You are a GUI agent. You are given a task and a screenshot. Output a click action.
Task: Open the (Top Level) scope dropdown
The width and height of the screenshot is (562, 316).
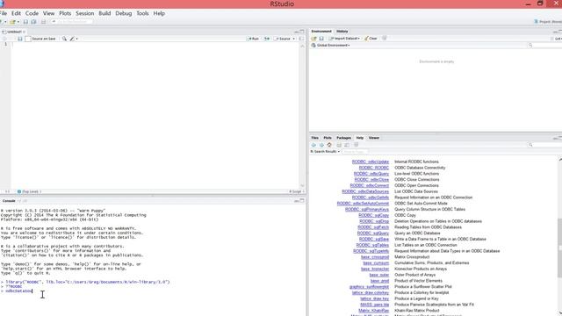click(x=30, y=191)
